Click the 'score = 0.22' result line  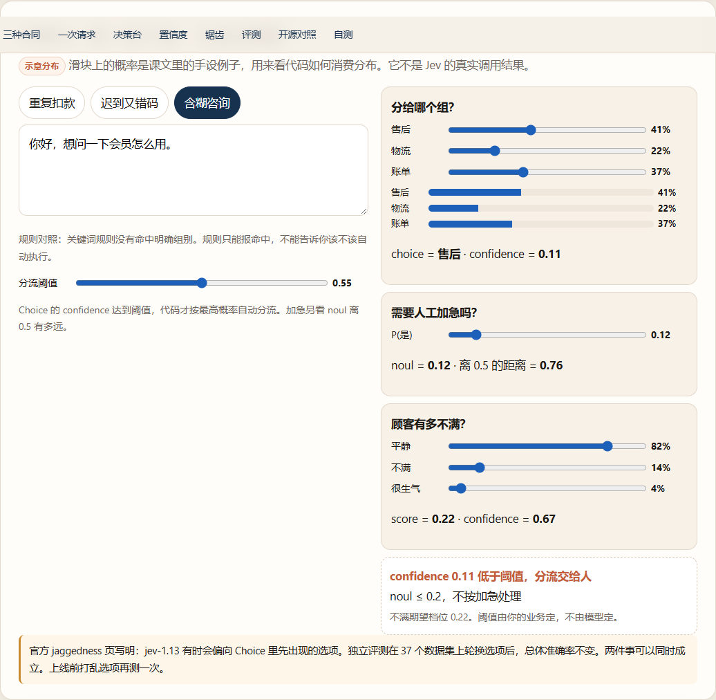473,519
